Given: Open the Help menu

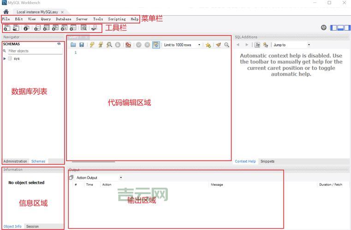Looking at the screenshot, I should (x=135, y=19).
